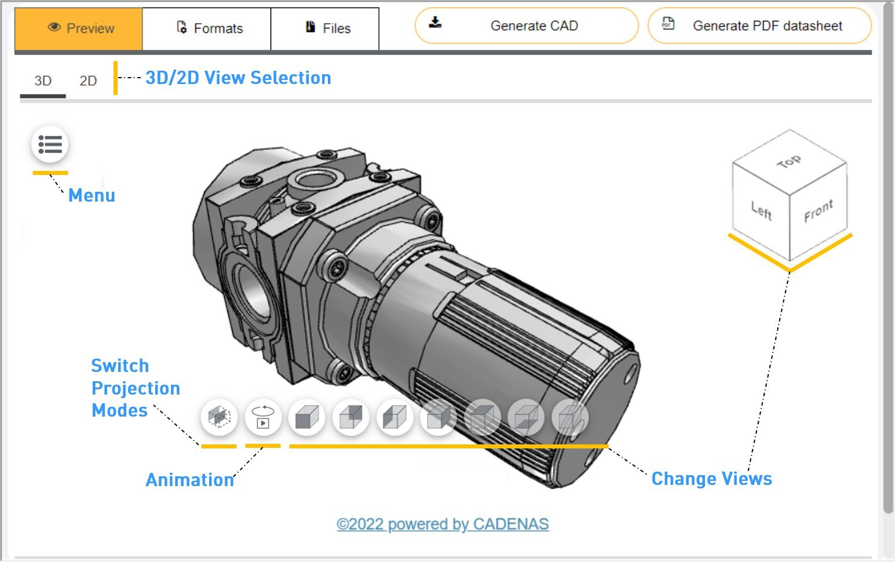This screenshot has width=895, height=562.
Task: Click the Front face of the orientation cube
Action: pos(819,210)
